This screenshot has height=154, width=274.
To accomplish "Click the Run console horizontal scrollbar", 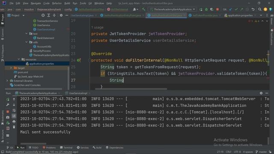I will pos(33,144).
